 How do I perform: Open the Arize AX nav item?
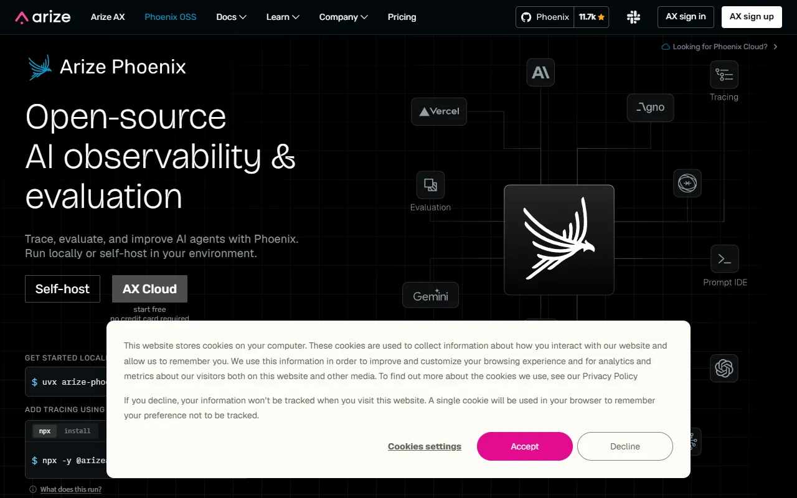[108, 17]
